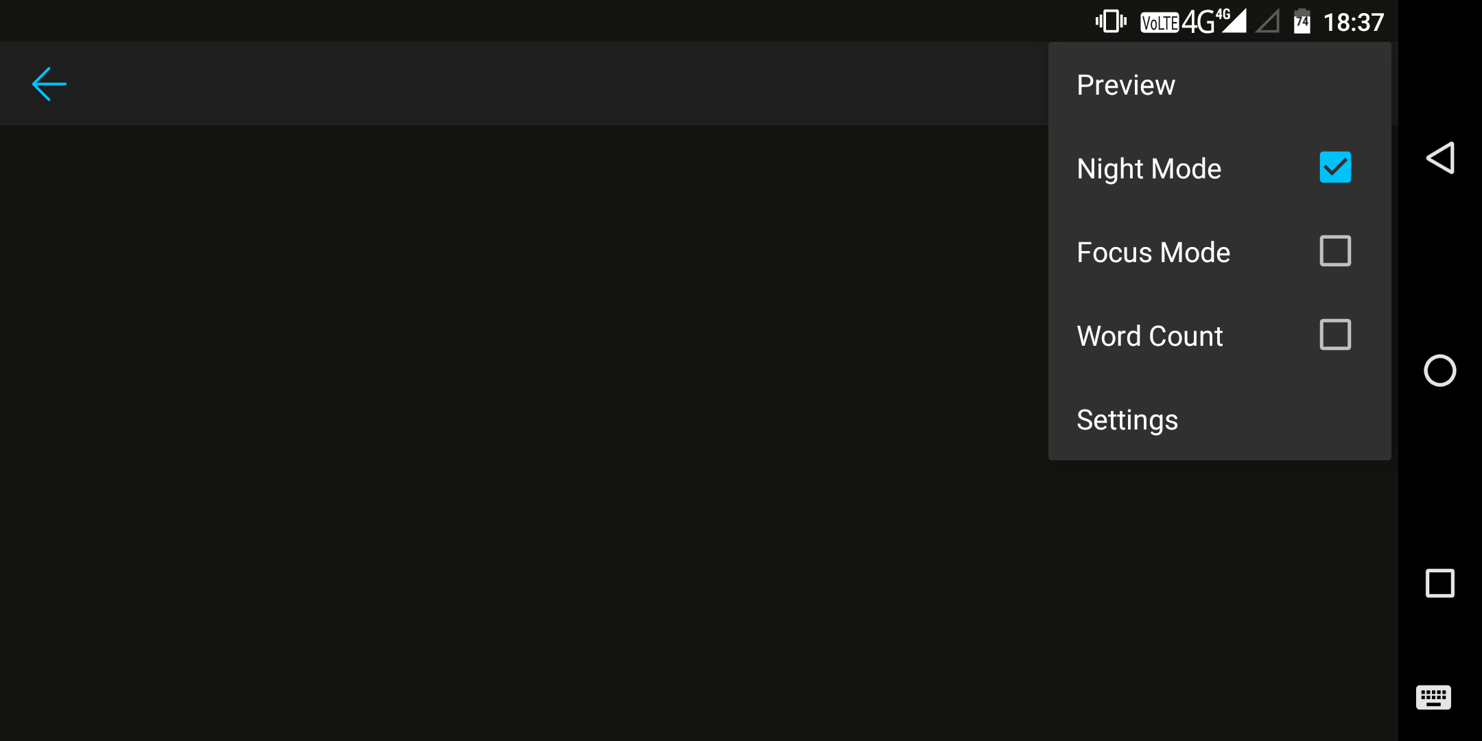Open Preview from the overflow menu
Screen dimensions: 1482x741
click(1126, 85)
